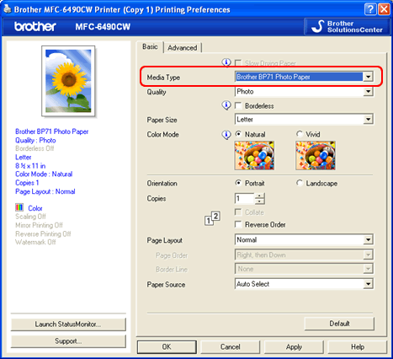
Task: Select the Natural color mode radio button
Action: click(238, 134)
